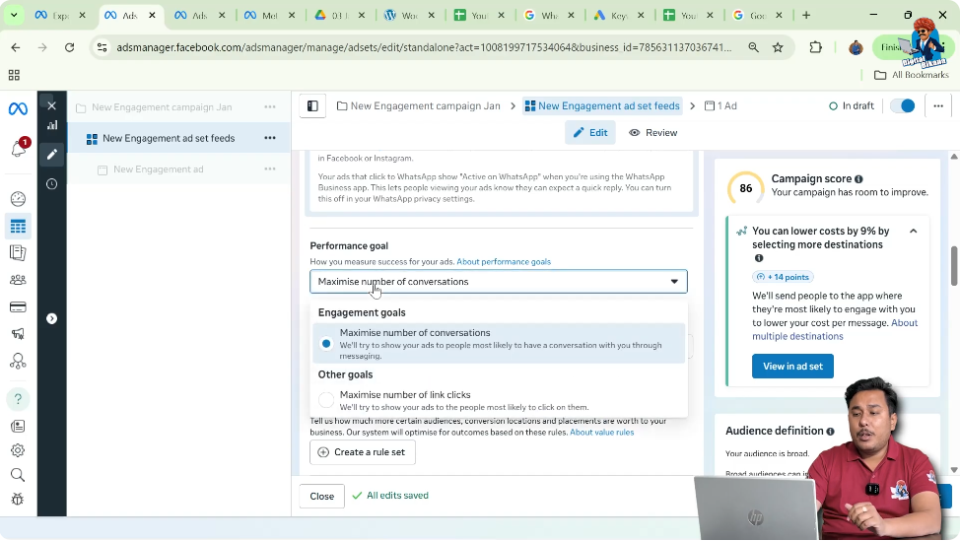Click the campaign score 86 gauge
The width and height of the screenshot is (960, 541).
[745, 188]
